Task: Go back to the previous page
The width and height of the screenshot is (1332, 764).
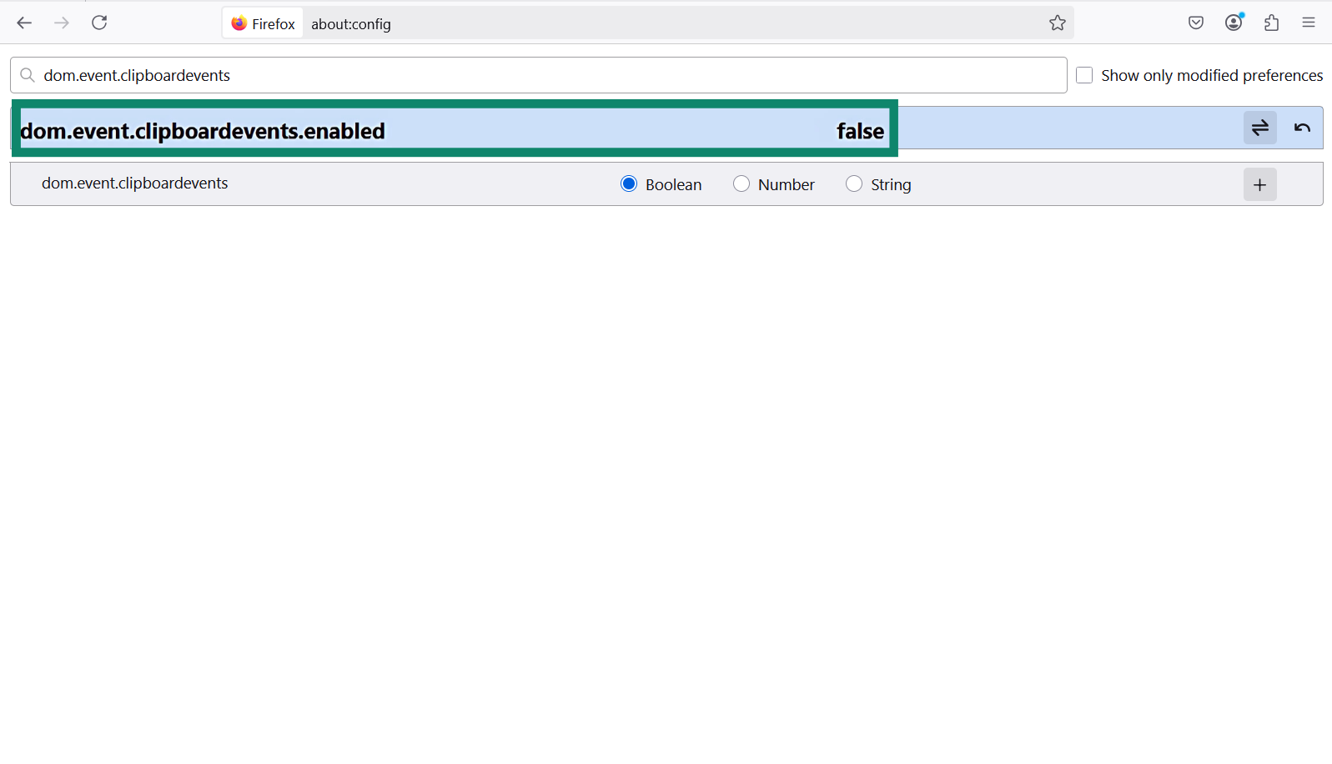Action: [x=24, y=23]
